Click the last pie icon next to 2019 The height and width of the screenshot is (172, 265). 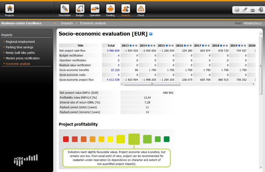point(245,46)
